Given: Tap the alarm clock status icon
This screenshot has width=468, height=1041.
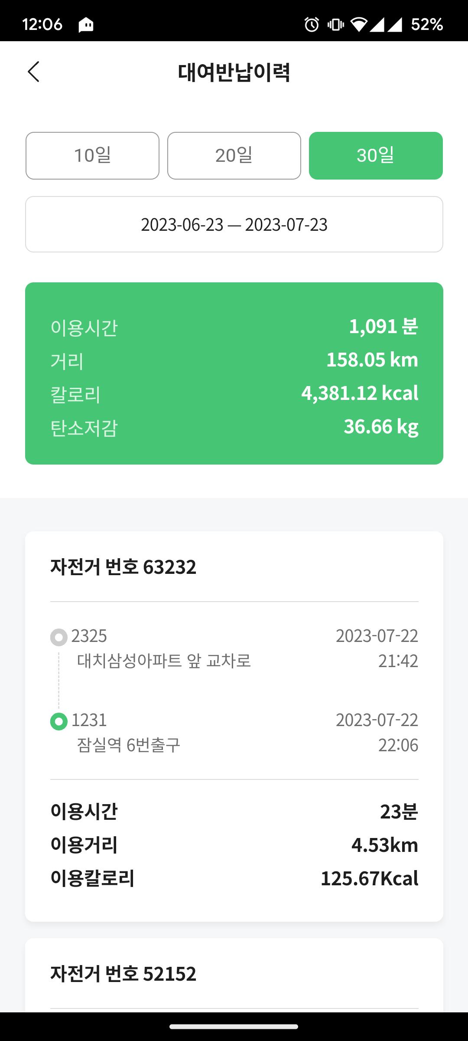Looking at the screenshot, I should click(x=312, y=24).
